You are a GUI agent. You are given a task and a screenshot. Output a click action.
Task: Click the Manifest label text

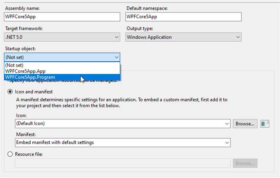click(x=27, y=134)
